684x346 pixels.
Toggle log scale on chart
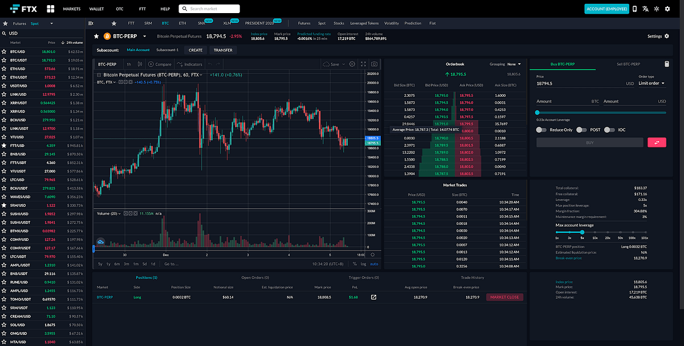tap(363, 263)
